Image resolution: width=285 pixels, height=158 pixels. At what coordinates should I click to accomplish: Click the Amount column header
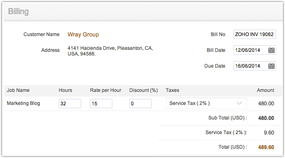(266, 90)
